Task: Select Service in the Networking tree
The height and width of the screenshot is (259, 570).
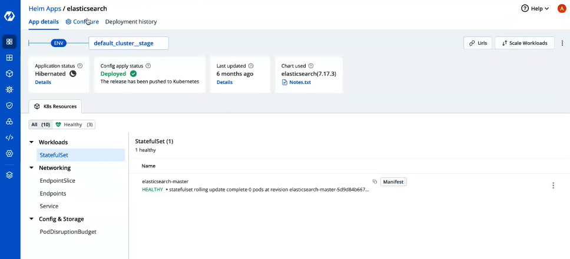Action: click(x=49, y=206)
